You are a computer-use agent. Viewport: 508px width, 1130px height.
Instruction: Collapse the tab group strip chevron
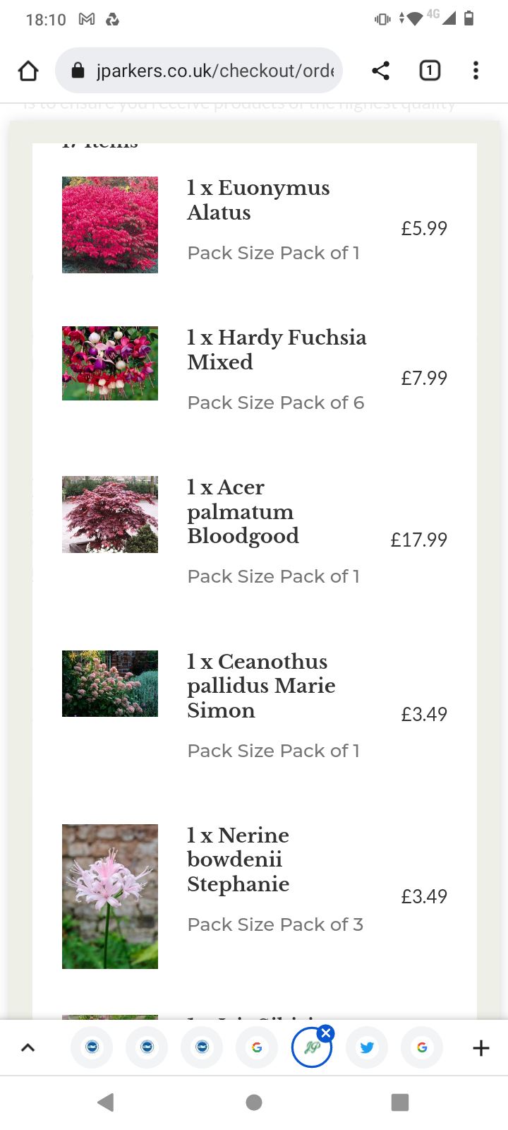pos(28,1048)
